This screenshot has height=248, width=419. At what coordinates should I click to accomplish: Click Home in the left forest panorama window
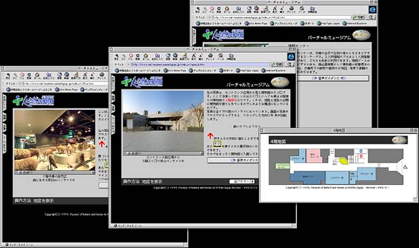[x=37, y=76]
